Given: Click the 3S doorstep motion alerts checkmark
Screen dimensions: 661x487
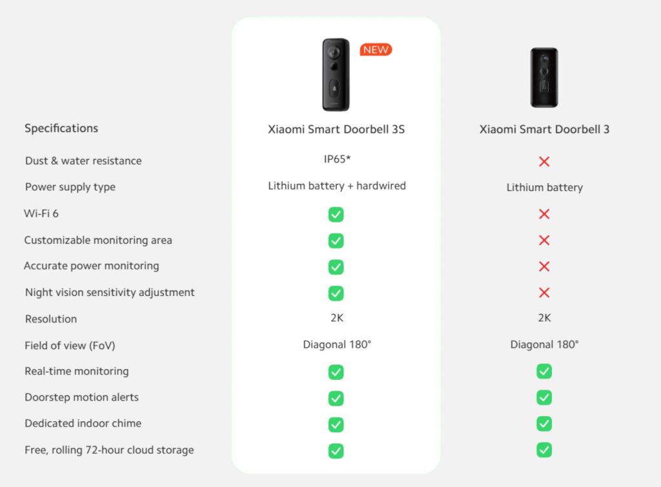Looking at the screenshot, I should click(336, 398).
